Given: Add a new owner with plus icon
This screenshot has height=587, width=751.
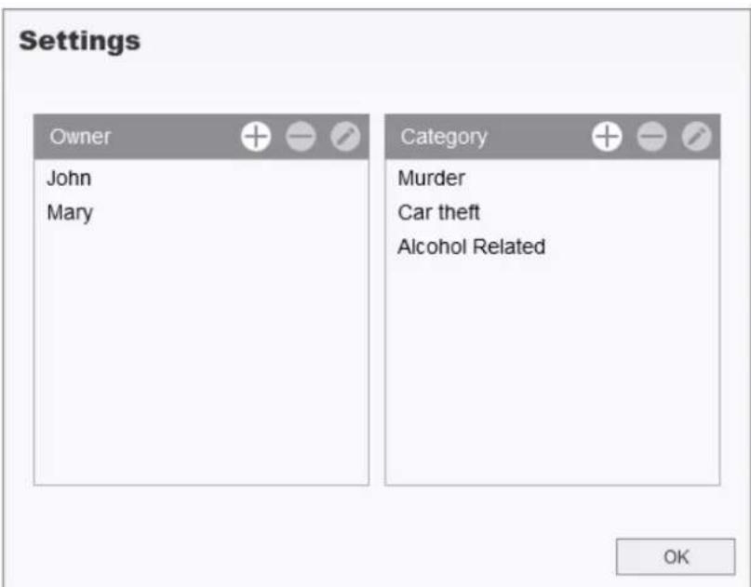Looking at the screenshot, I should pos(255,137).
